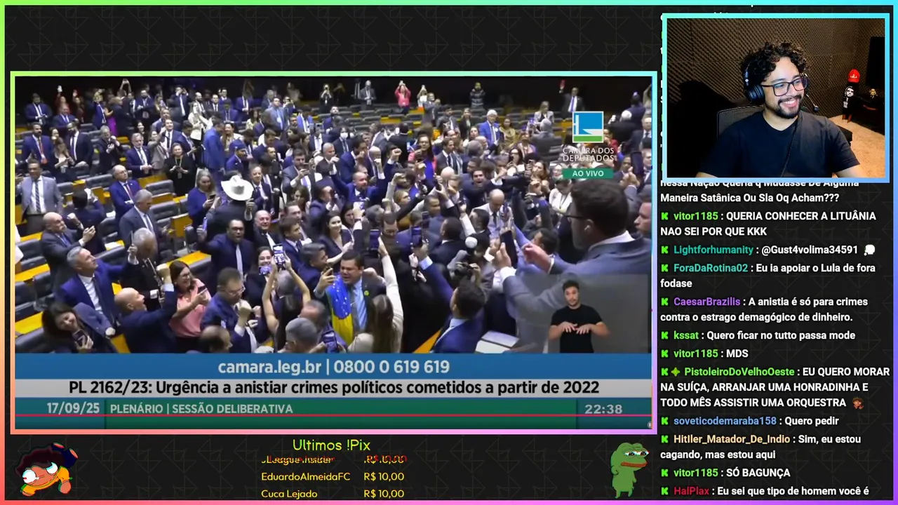The width and height of the screenshot is (898, 505).
Task: Click the Kick badge beside ForaDaRotina02
Action: click(x=664, y=268)
